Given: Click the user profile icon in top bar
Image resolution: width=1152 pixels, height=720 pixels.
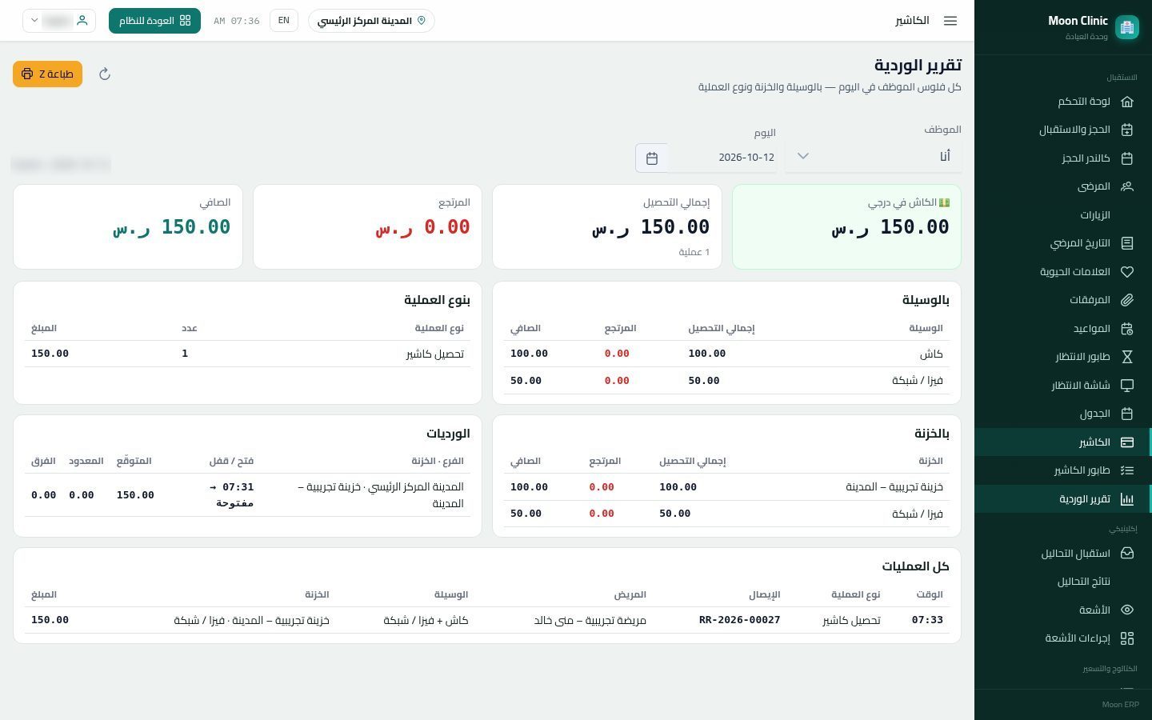Looking at the screenshot, I should pos(82,21).
